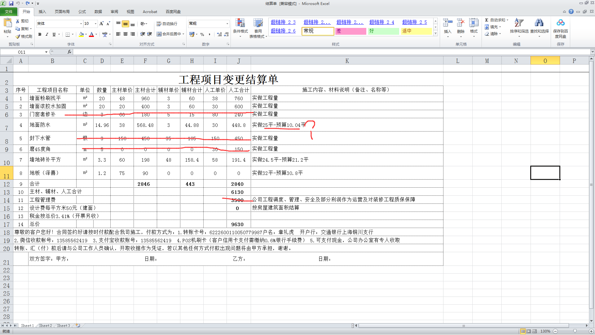This screenshot has width=595, height=335.
Task: Expand the Name Box dropdown arrow
Action: pyautogui.click(x=46, y=52)
